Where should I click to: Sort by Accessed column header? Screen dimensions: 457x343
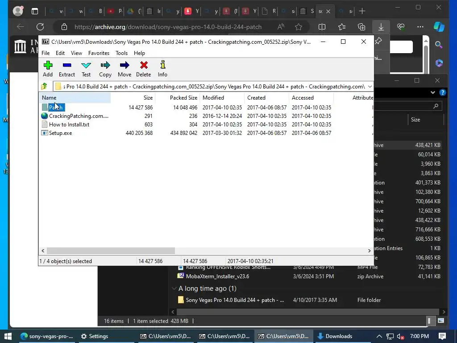click(311, 98)
